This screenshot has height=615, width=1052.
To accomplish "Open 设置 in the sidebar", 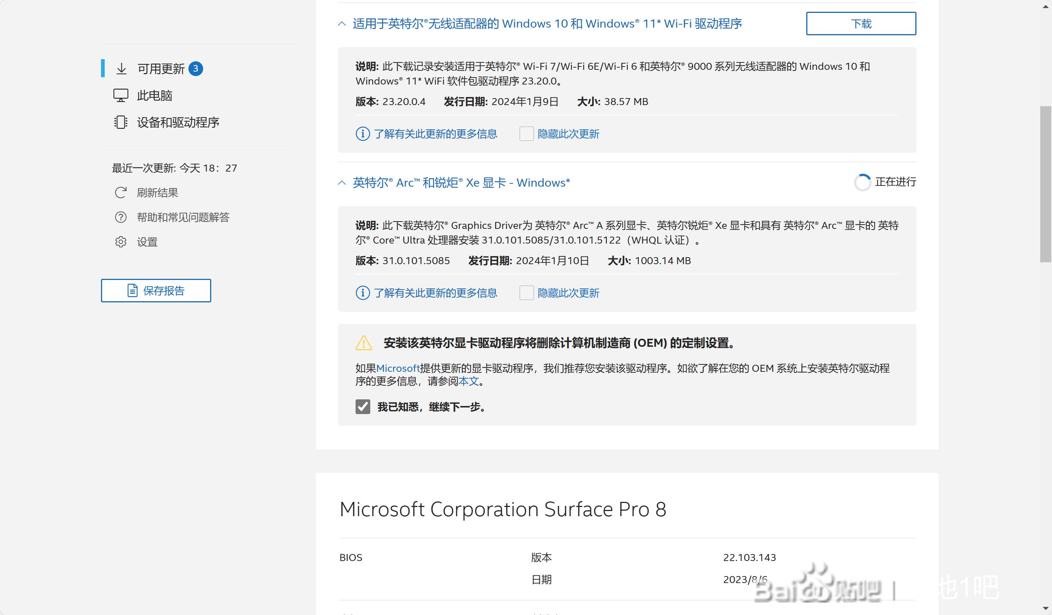I will tap(147, 242).
